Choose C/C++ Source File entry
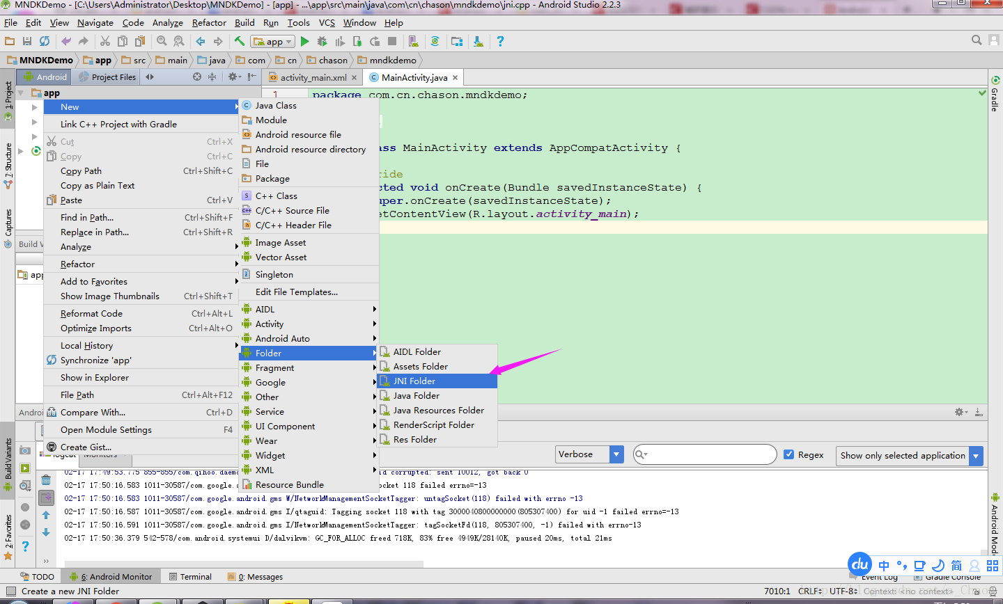 pos(309,210)
